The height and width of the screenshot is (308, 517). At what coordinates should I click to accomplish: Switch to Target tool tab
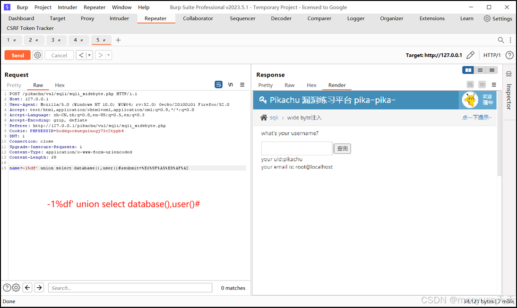point(57,18)
